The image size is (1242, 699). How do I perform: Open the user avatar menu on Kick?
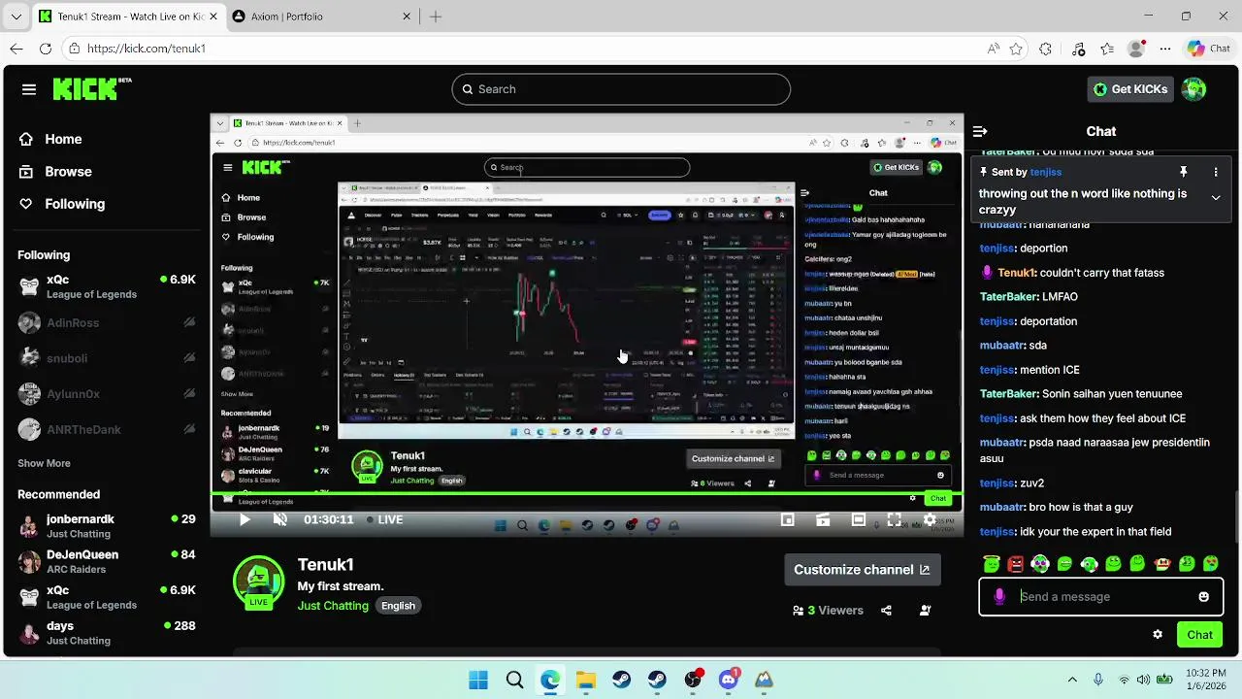[x=1193, y=89]
